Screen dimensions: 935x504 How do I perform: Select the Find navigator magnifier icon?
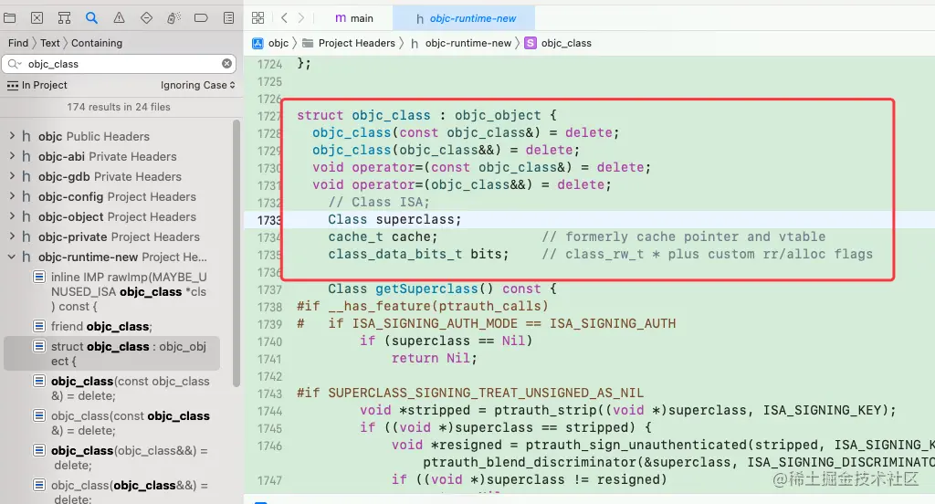pos(92,18)
